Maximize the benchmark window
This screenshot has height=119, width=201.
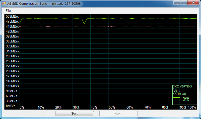(x=184, y=3)
